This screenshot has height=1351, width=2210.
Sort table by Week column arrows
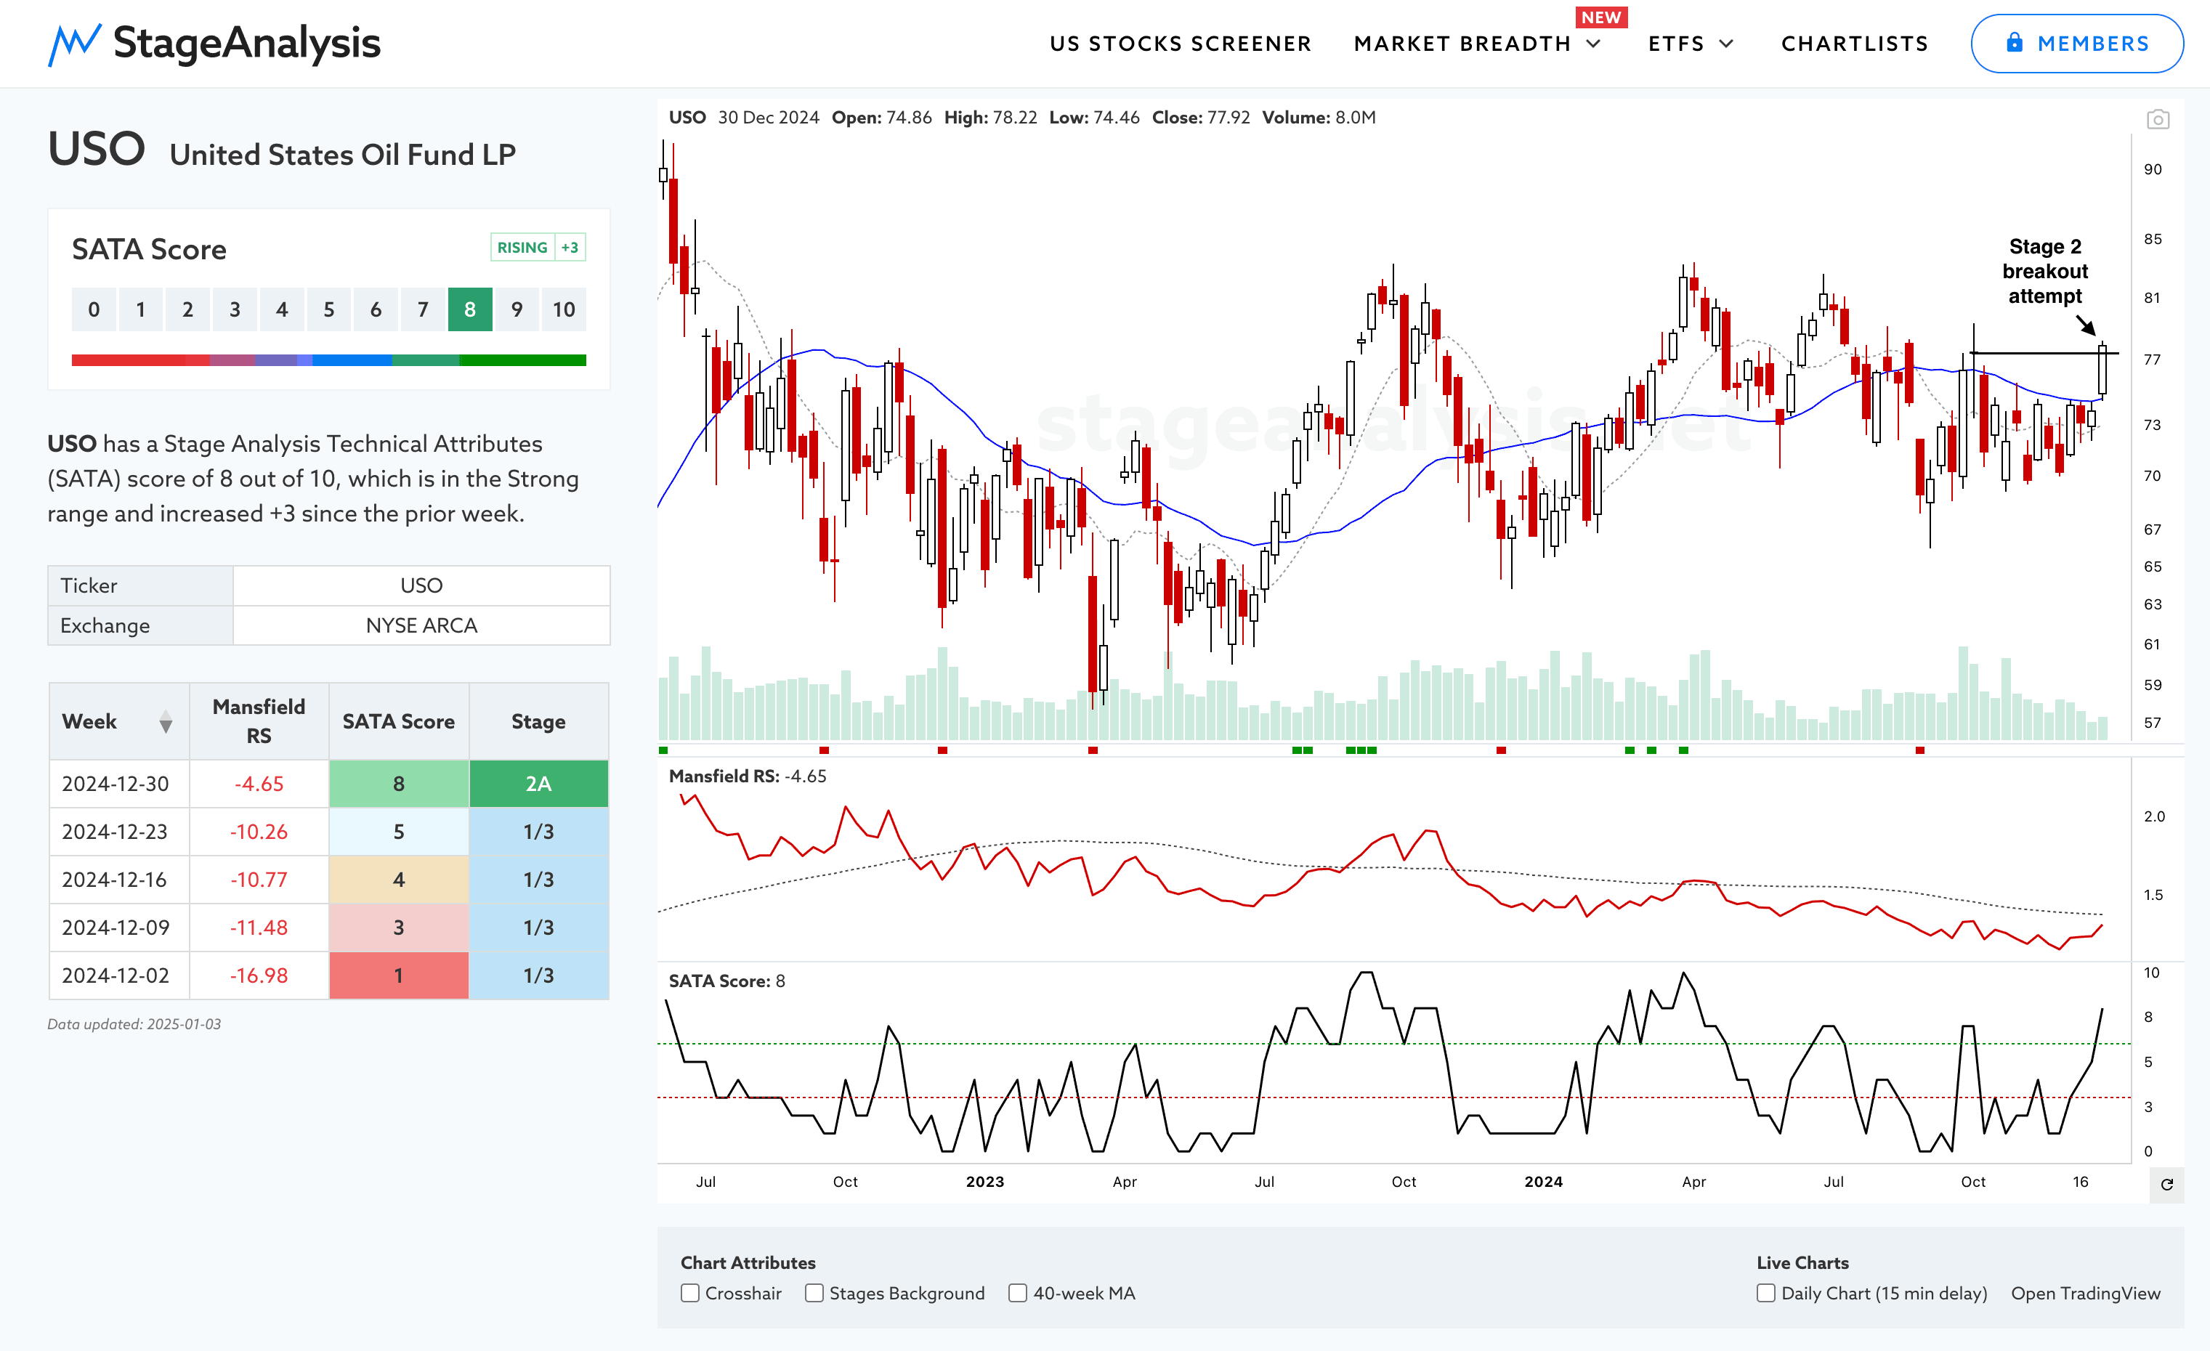pos(166,722)
